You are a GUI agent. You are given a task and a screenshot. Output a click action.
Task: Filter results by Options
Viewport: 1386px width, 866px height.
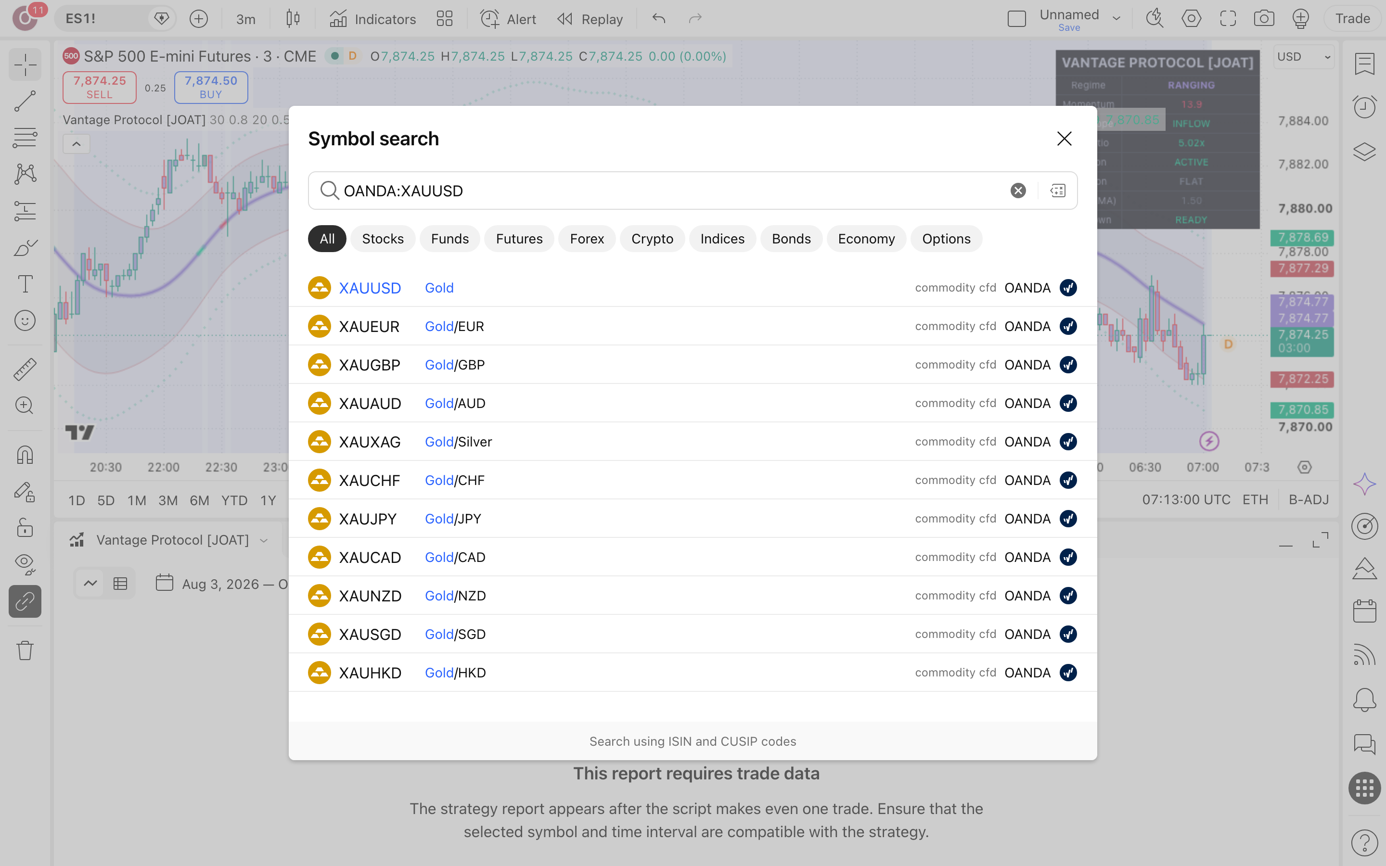946,239
